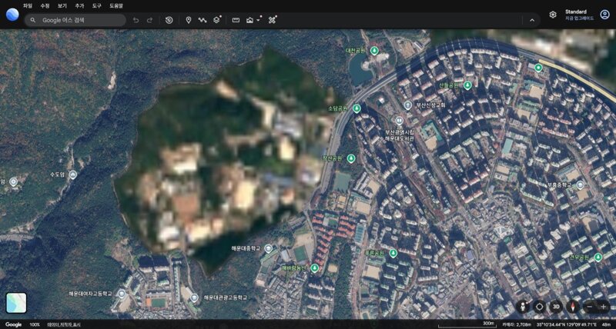Select the 해운대관광고등학교 school marker
The image size is (616, 329).
tap(194, 297)
